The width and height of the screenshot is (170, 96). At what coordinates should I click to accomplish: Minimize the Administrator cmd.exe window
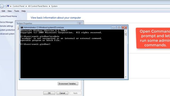pyautogui.click(x=114, y=27)
